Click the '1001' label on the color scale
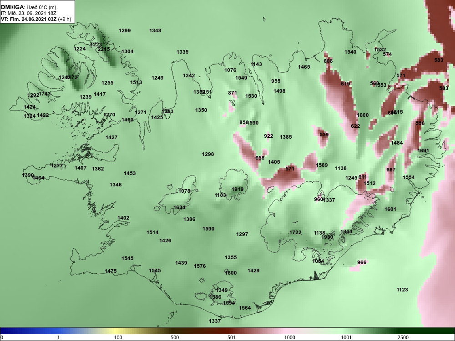Image resolution: width=455 pixels, height=341 pixels. pos(346,337)
